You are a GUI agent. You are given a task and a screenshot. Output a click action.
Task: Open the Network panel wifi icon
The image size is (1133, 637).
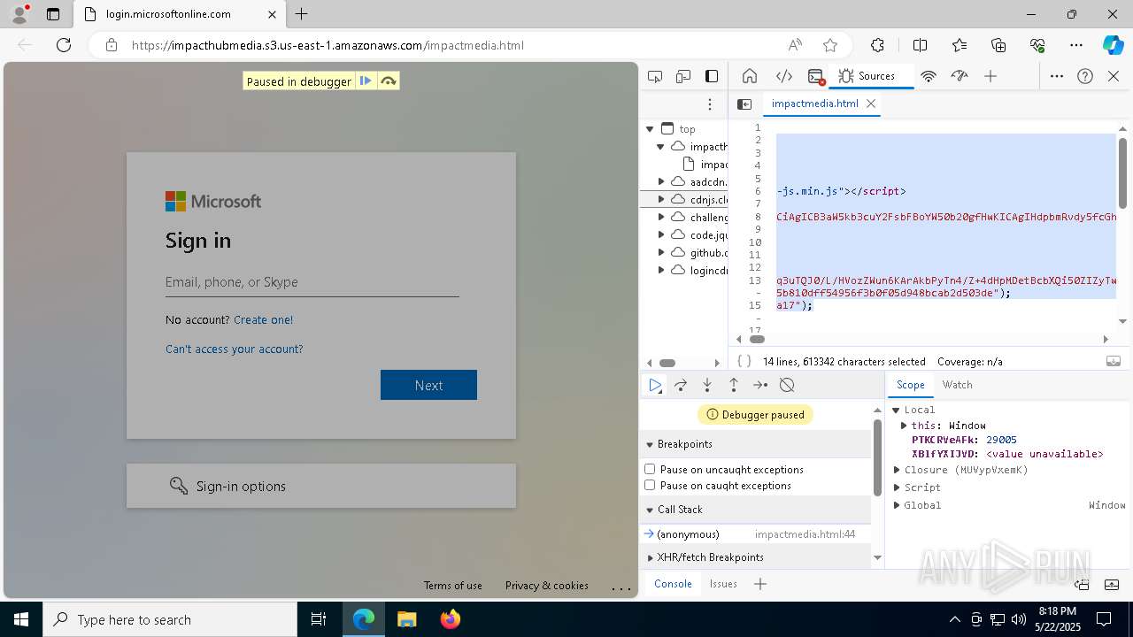coord(928,76)
